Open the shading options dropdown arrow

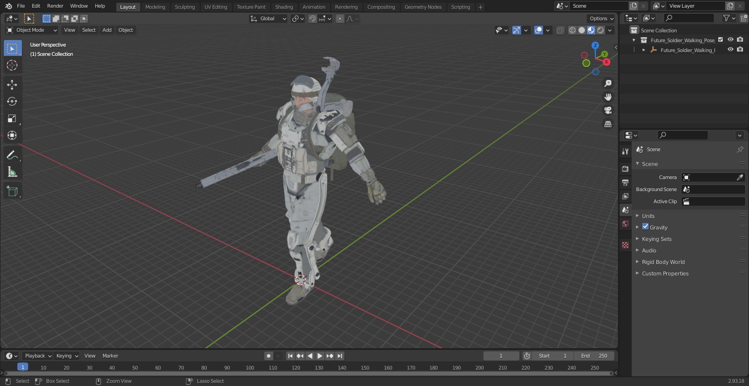point(610,30)
